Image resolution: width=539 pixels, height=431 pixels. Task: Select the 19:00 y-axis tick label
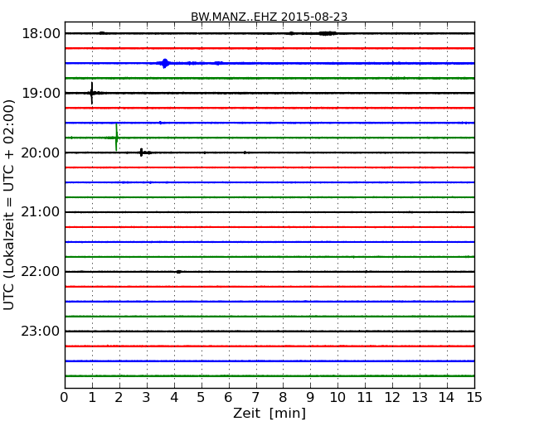pyautogui.click(x=41, y=93)
